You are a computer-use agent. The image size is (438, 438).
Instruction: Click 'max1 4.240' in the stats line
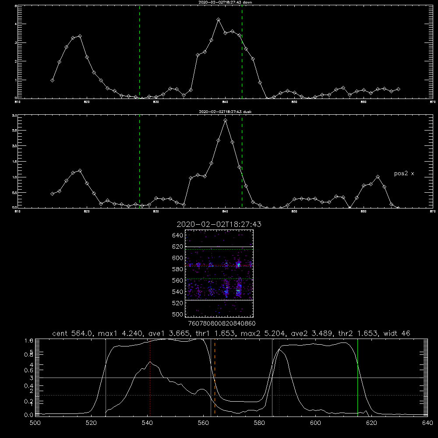pyautogui.click(x=121, y=333)
